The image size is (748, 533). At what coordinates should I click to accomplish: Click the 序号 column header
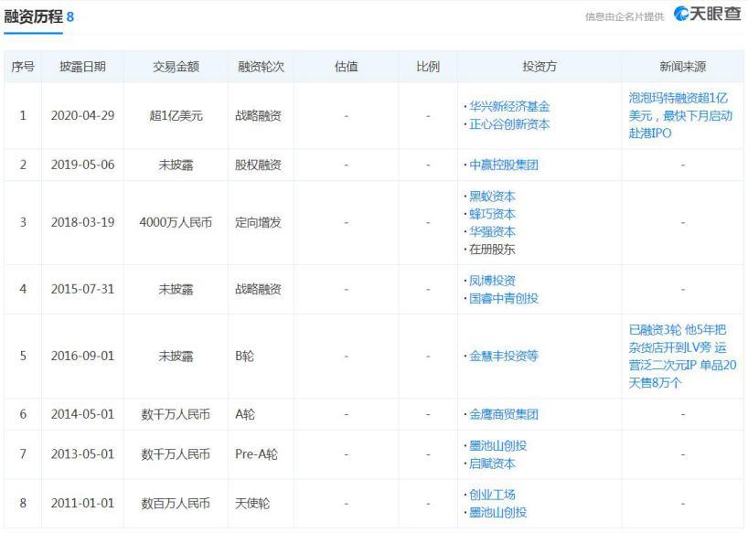(23, 67)
